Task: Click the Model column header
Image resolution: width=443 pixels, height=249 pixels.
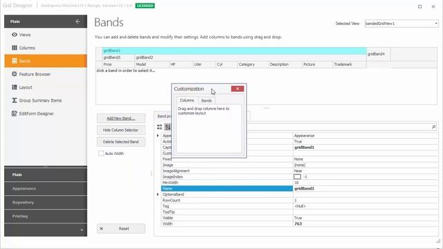Action: coord(152,64)
